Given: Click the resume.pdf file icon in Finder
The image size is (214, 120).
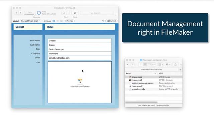Looking at the screenshot, I should pyautogui.click(x=130, y=86).
